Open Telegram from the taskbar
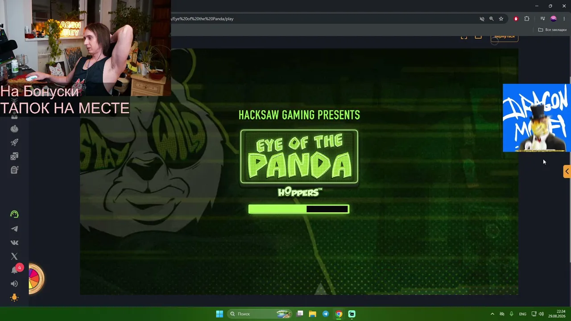This screenshot has height=321, width=571. 326,314
